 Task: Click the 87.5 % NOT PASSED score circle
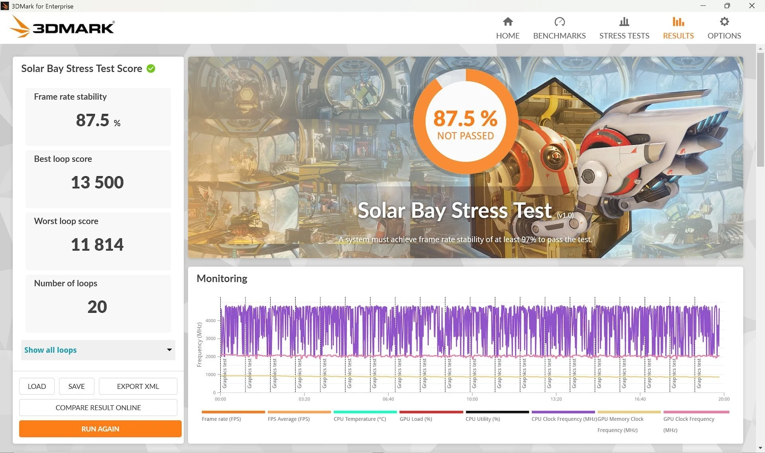tap(465, 122)
